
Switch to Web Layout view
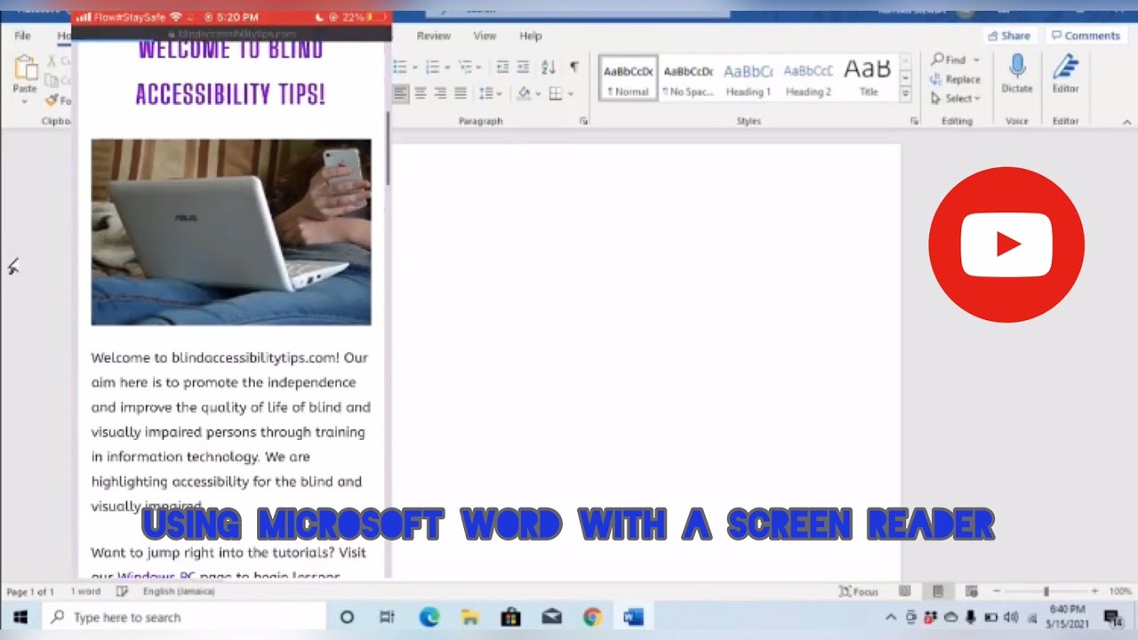[972, 591]
